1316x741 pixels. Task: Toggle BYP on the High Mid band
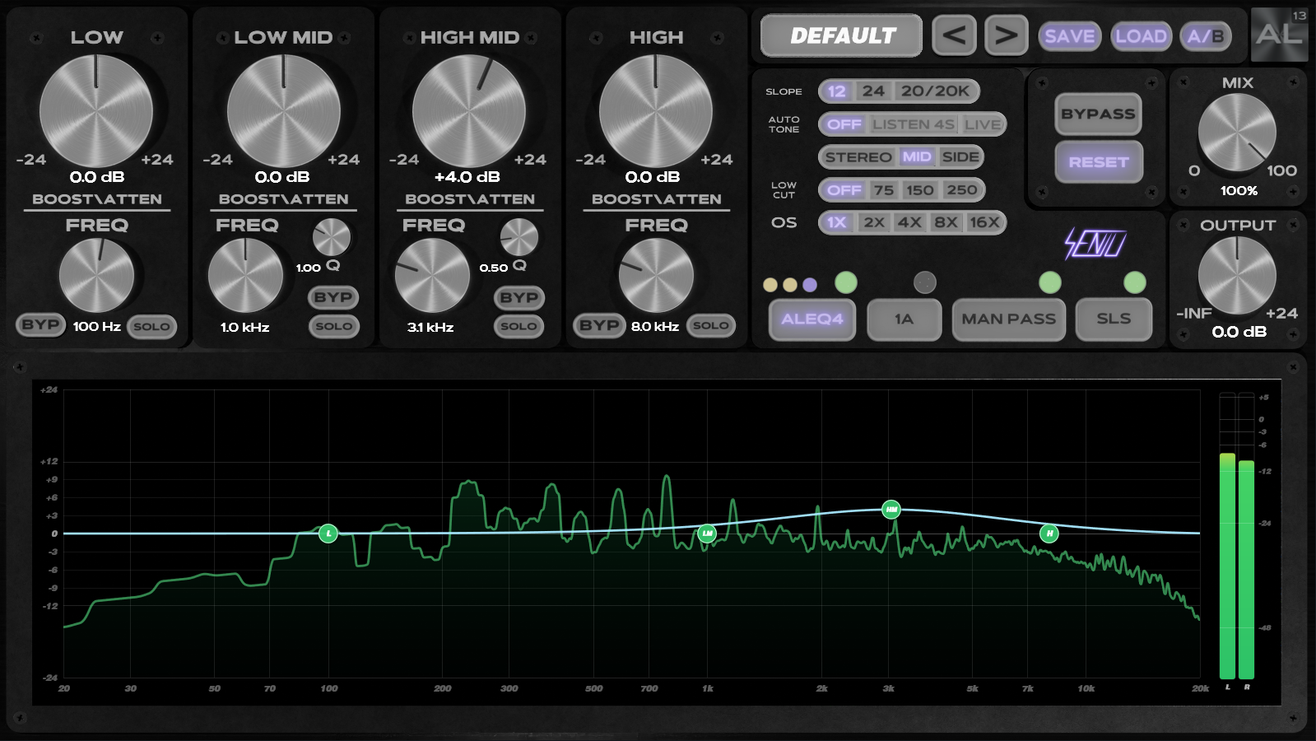(519, 298)
